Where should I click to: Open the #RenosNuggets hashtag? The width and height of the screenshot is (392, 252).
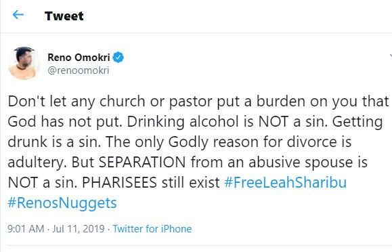[x=62, y=203]
